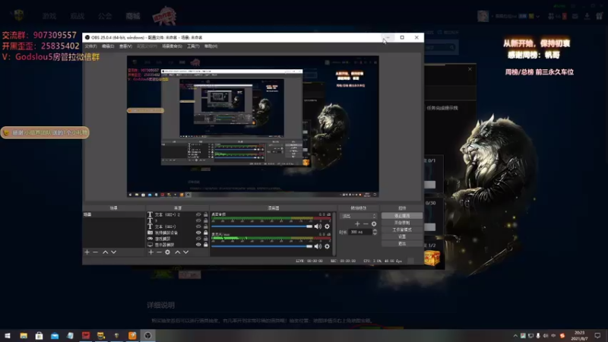
Task: Open File Explorer from the taskbar
Action: [x=24, y=335]
